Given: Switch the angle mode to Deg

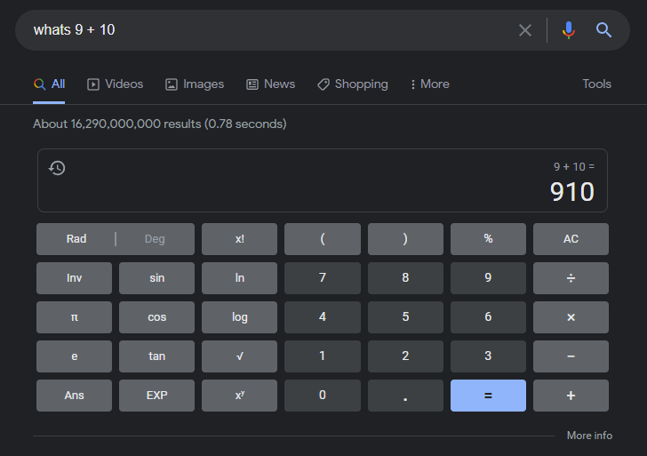Looking at the screenshot, I should pyautogui.click(x=155, y=239).
